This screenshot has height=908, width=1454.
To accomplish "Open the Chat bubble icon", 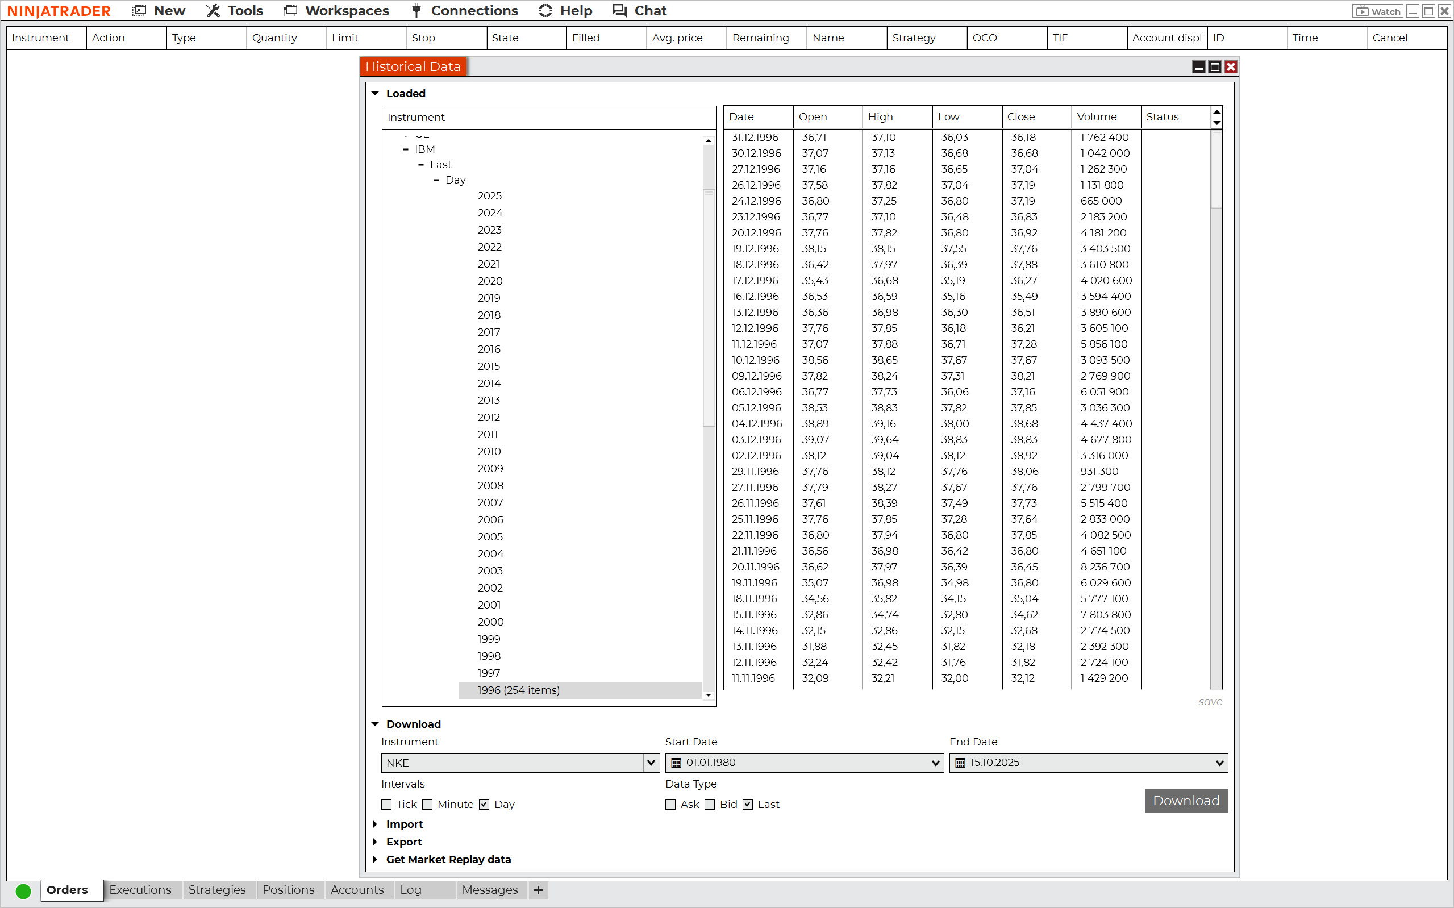I will (x=619, y=10).
